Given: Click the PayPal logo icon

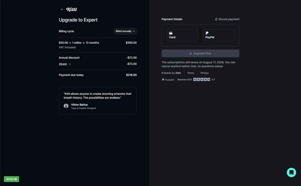Looking at the screenshot, I should point(207,33).
